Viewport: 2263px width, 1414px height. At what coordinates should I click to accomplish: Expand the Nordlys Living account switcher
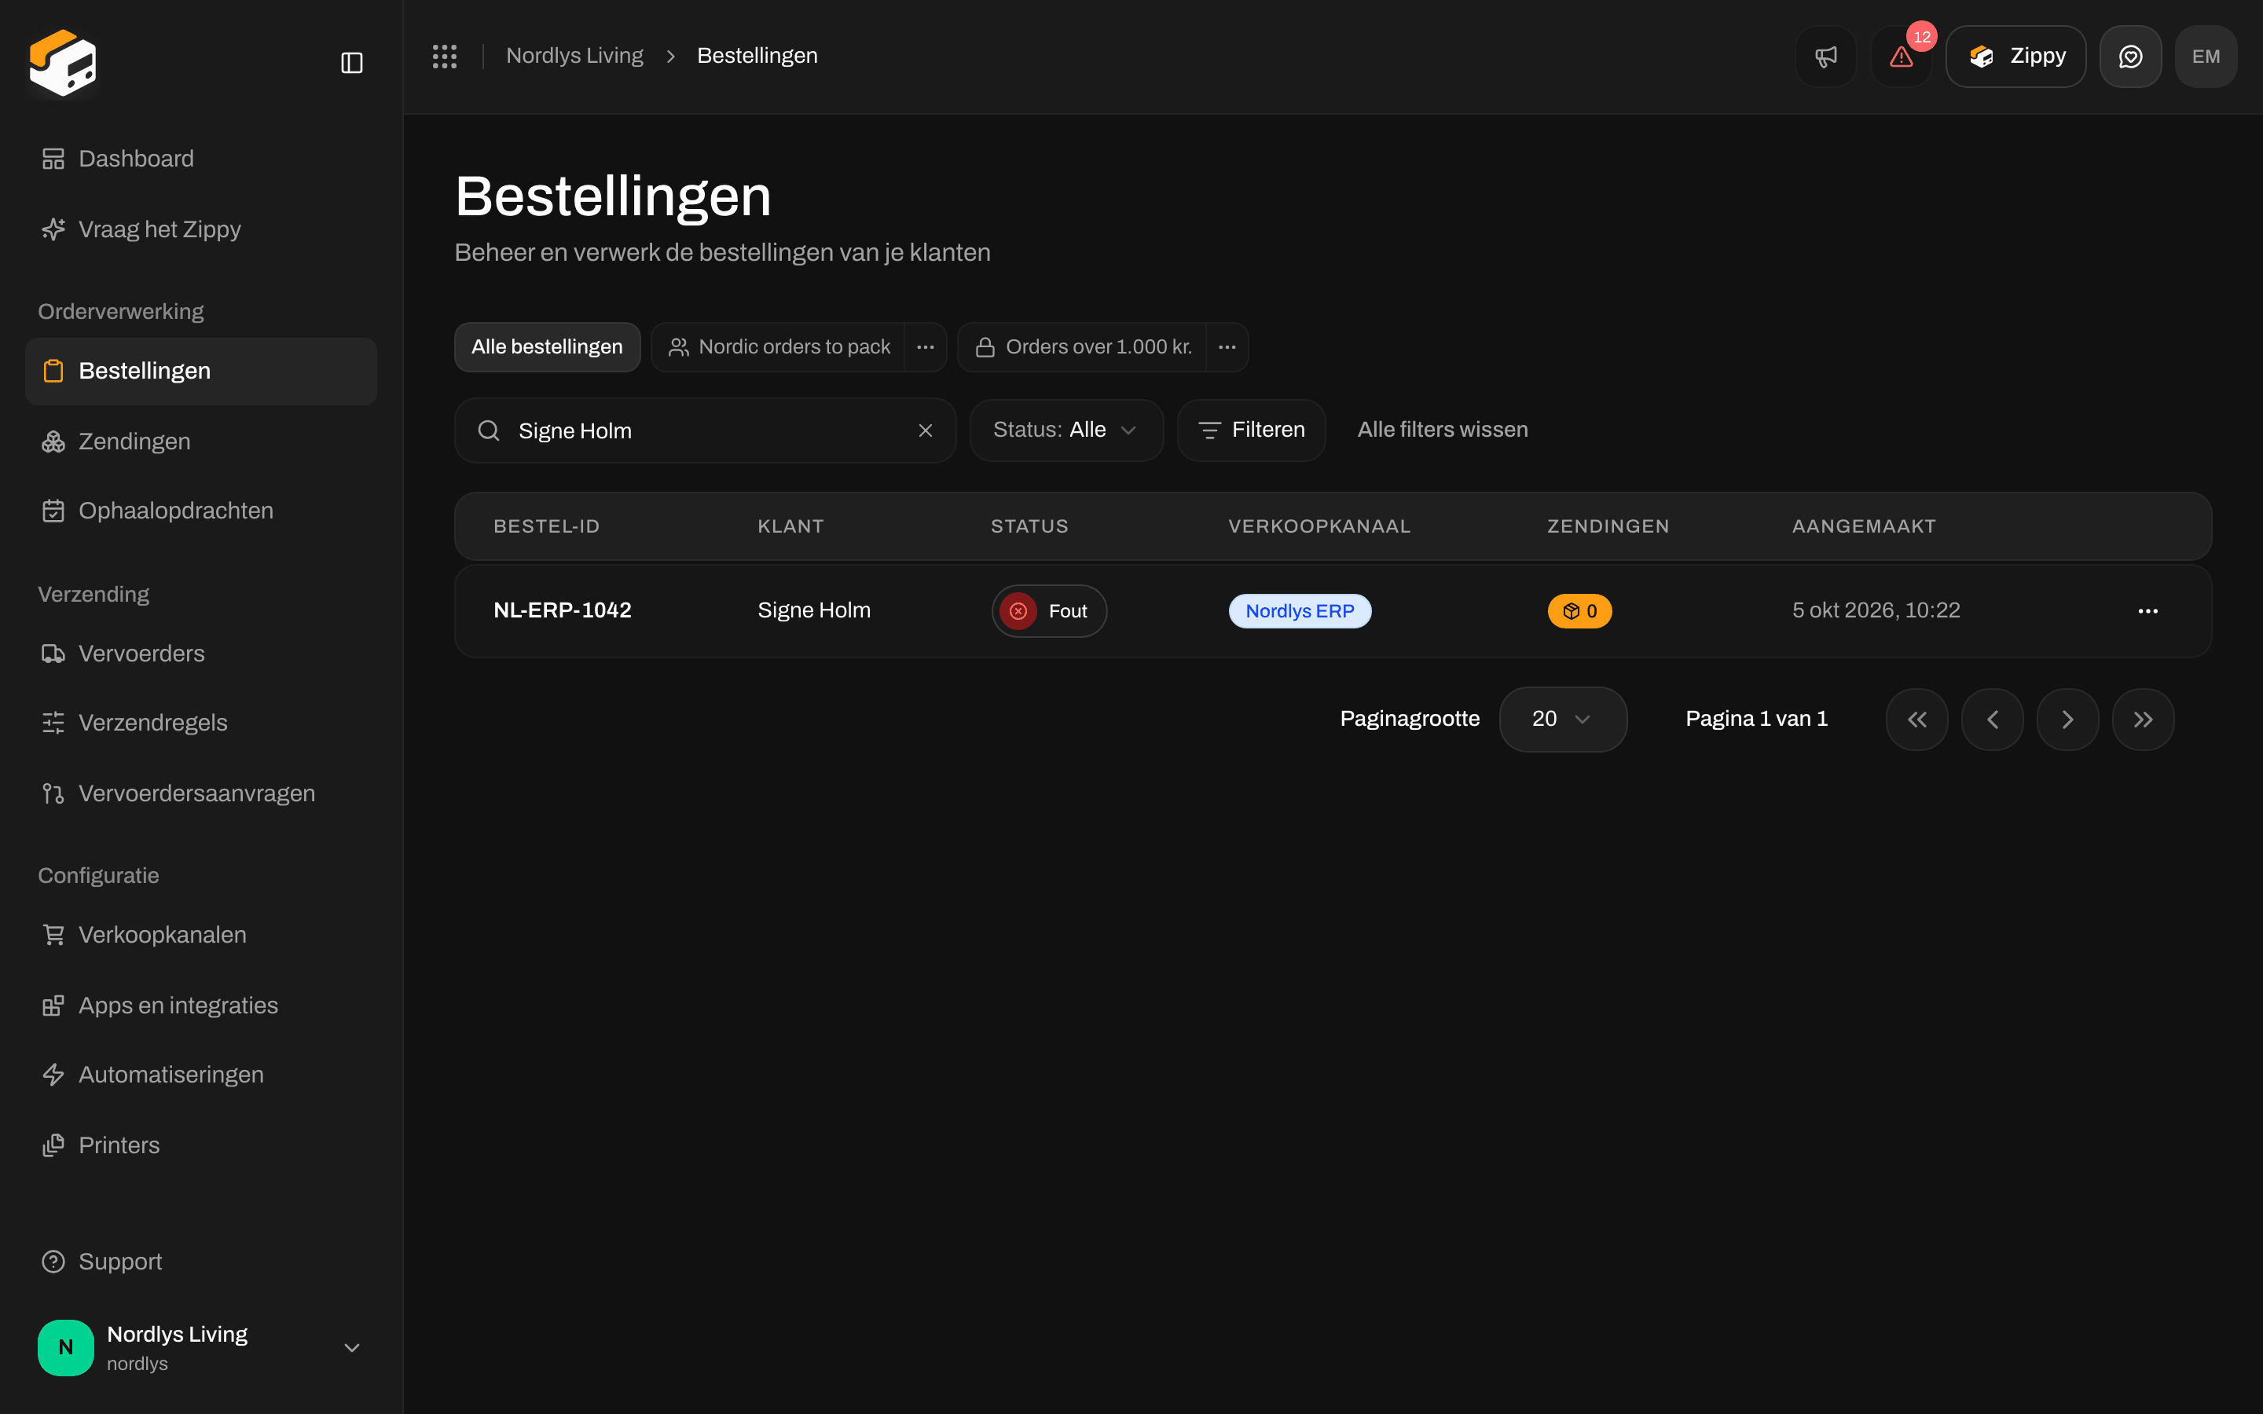click(x=200, y=1347)
